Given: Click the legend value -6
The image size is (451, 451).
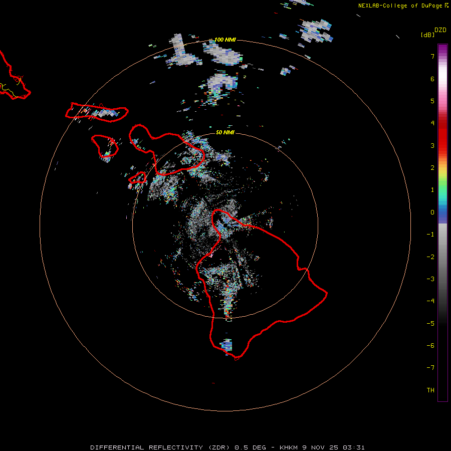Looking at the screenshot, I should coord(430,346).
